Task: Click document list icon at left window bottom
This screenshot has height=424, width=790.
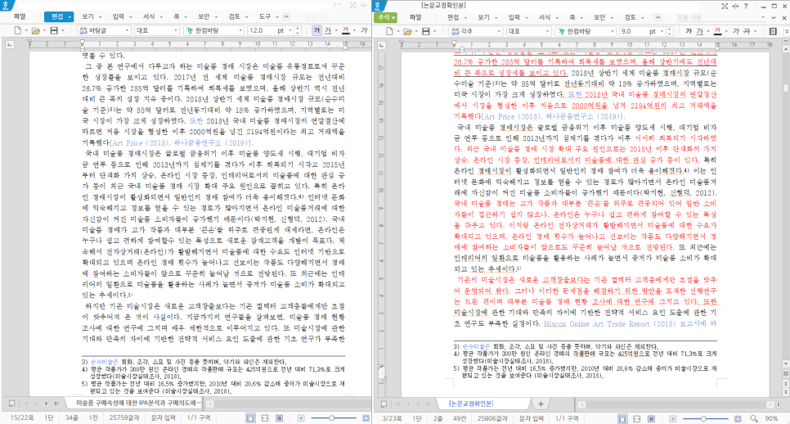Action: [11, 404]
